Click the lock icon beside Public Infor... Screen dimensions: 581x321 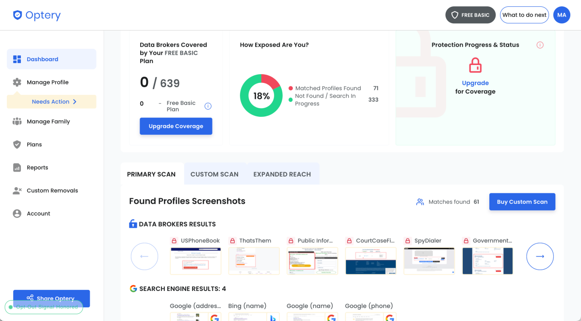[291, 241]
